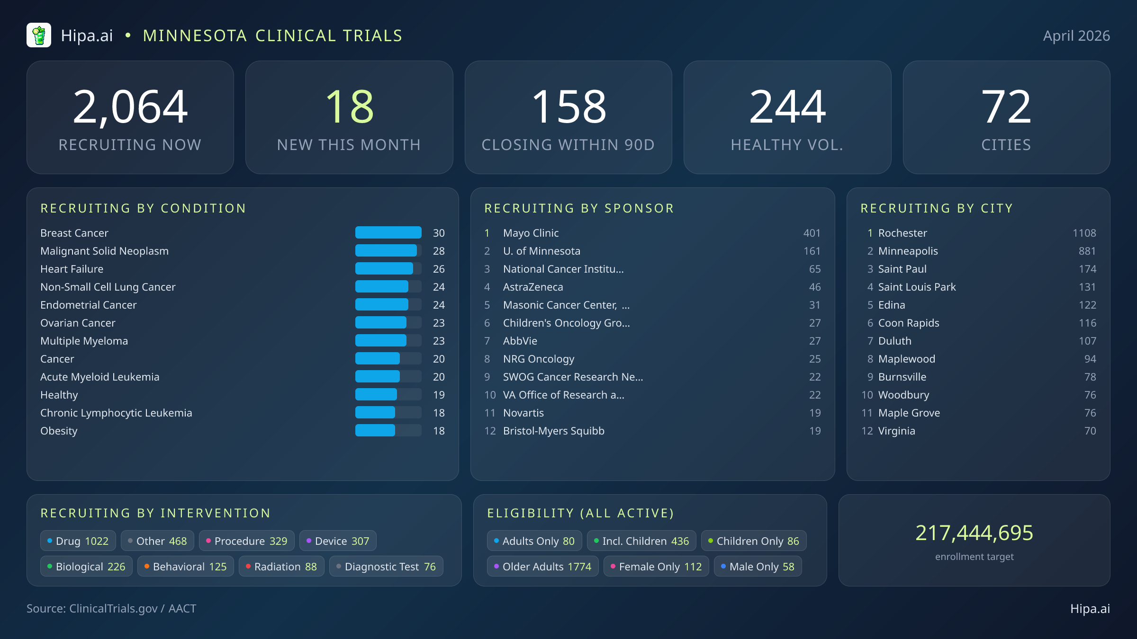Select the Duluth city row
This screenshot has height=639, width=1137.
coord(978,341)
